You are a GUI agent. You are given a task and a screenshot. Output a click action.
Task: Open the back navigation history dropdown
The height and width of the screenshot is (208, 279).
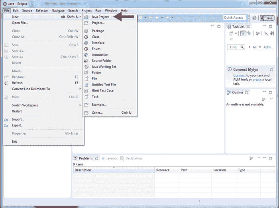tap(162, 17)
